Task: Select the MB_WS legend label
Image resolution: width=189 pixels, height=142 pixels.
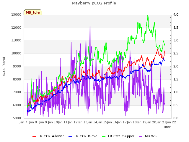Action: click(151, 136)
